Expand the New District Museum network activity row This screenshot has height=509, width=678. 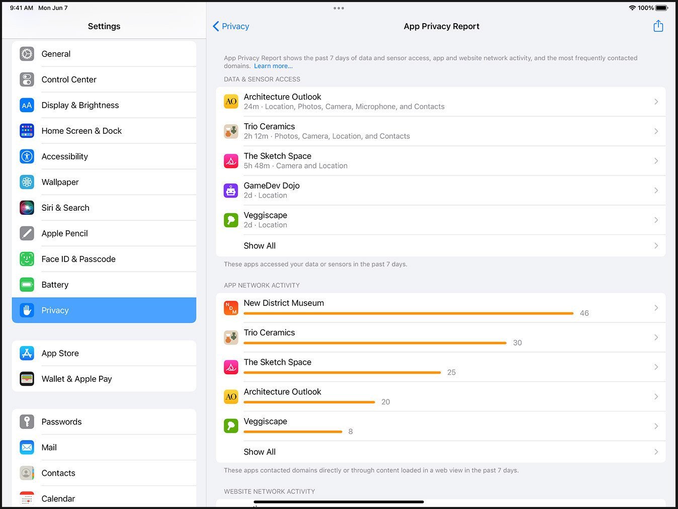point(442,307)
